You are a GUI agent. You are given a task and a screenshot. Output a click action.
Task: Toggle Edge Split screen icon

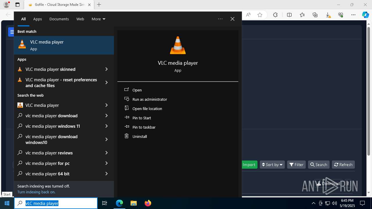point(289,15)
